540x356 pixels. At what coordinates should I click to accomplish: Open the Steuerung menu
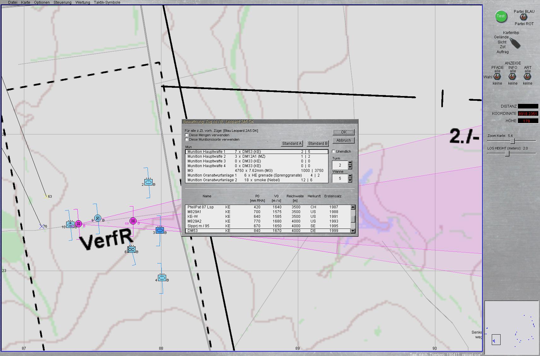click(x=62, y=3)
